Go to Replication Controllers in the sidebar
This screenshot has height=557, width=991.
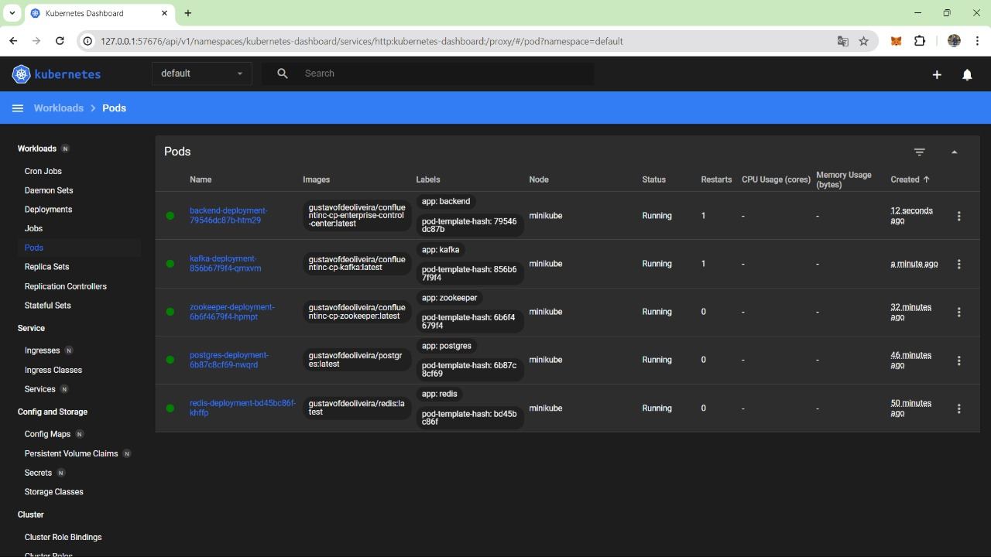click(x=66, y=286)
